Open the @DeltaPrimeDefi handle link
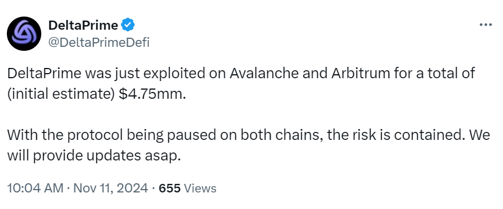The image size is (503, 209). click(99, 42)
